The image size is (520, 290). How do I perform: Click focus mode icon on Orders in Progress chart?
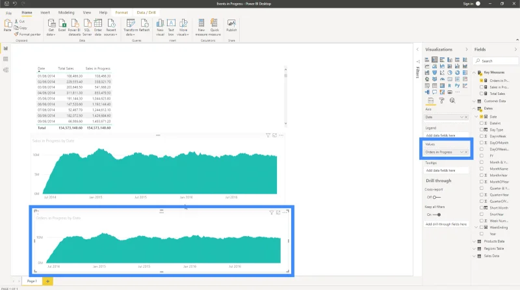pos(278,213)
